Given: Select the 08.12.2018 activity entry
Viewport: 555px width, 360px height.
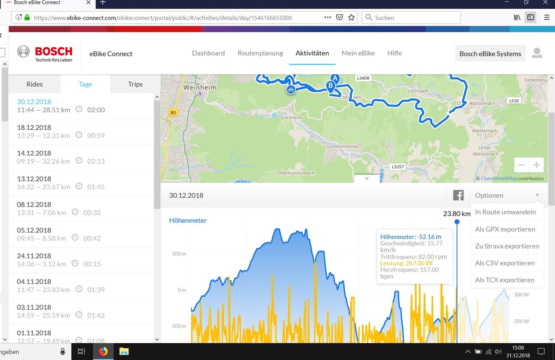Looking at the screenshot, I should click(x=81, y=208).
